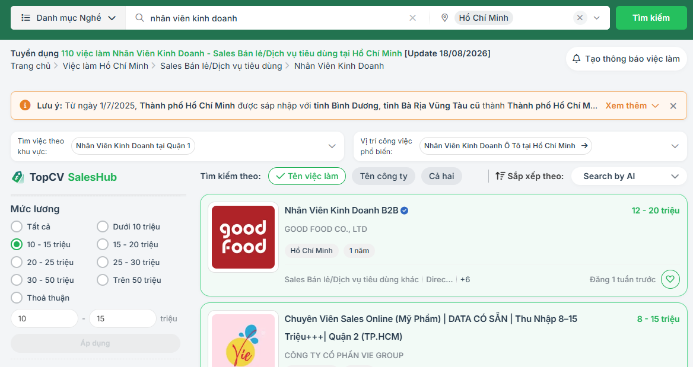Viewport: 693px width, 367px height.
Task: Select the 30 - 50 triệu salary option
Action: pyautogui.click(x=17, y=280)
